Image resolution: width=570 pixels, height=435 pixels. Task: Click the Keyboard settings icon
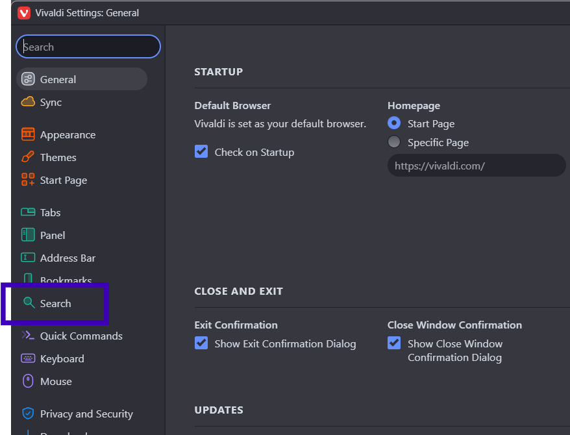click(x=28, y=358)
